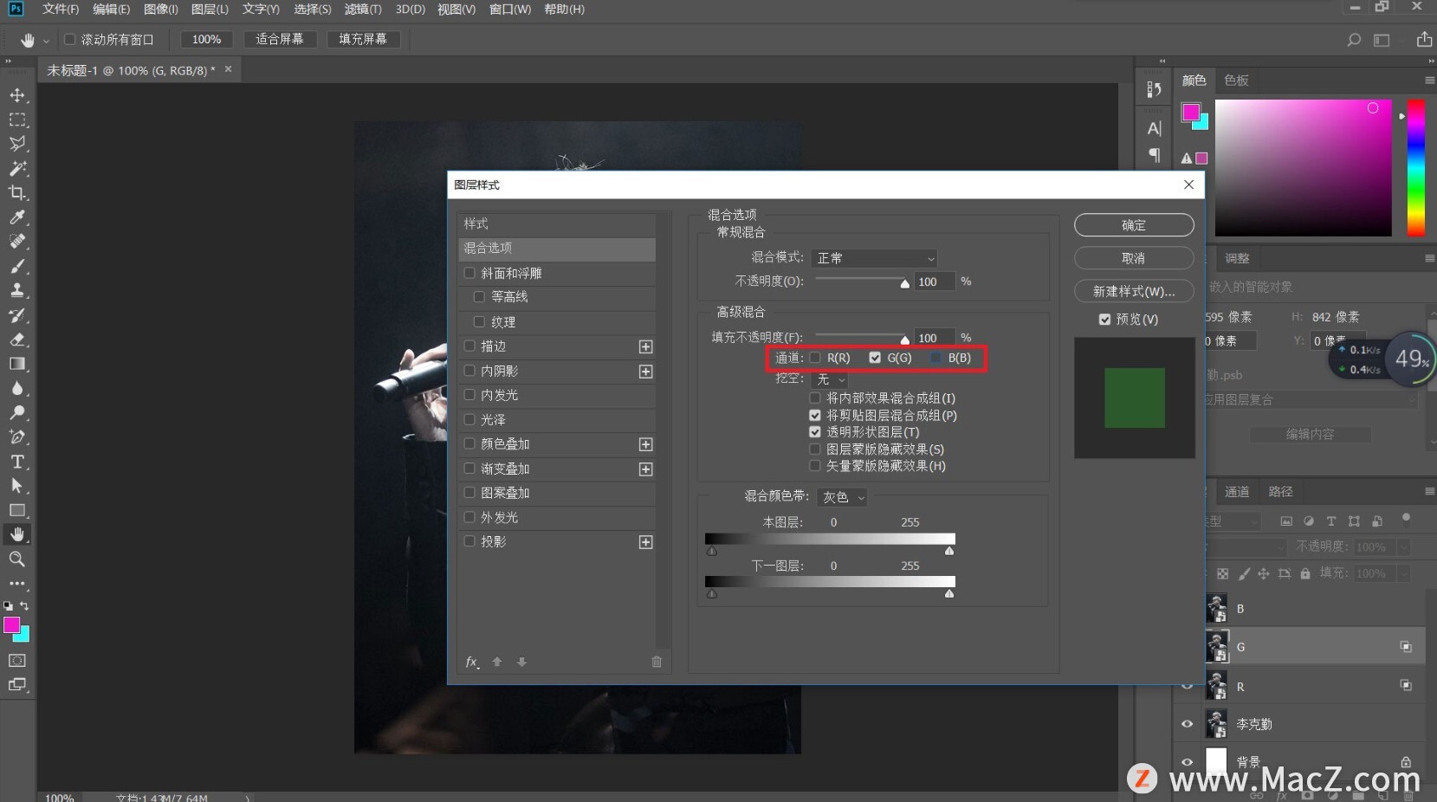The height and width of the screenshot is (802, 1437).
Task: Toggle 滚动所有窗口 checkbox in options bar
Action: [70, 40]
